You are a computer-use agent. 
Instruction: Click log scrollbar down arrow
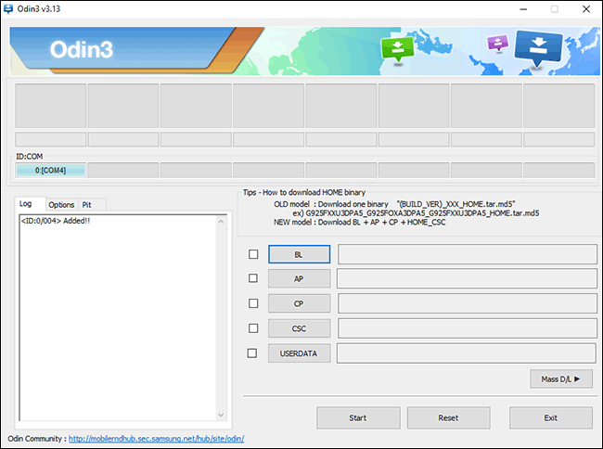[x=221, y=415]
